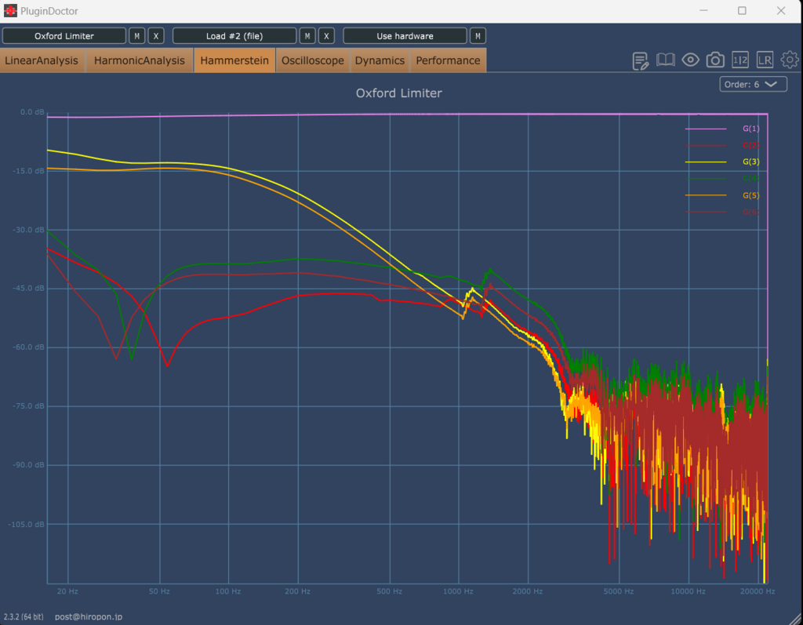Open the Oscilloscope tab
Viewport: 803px width, 625px height.
[312, 60]
